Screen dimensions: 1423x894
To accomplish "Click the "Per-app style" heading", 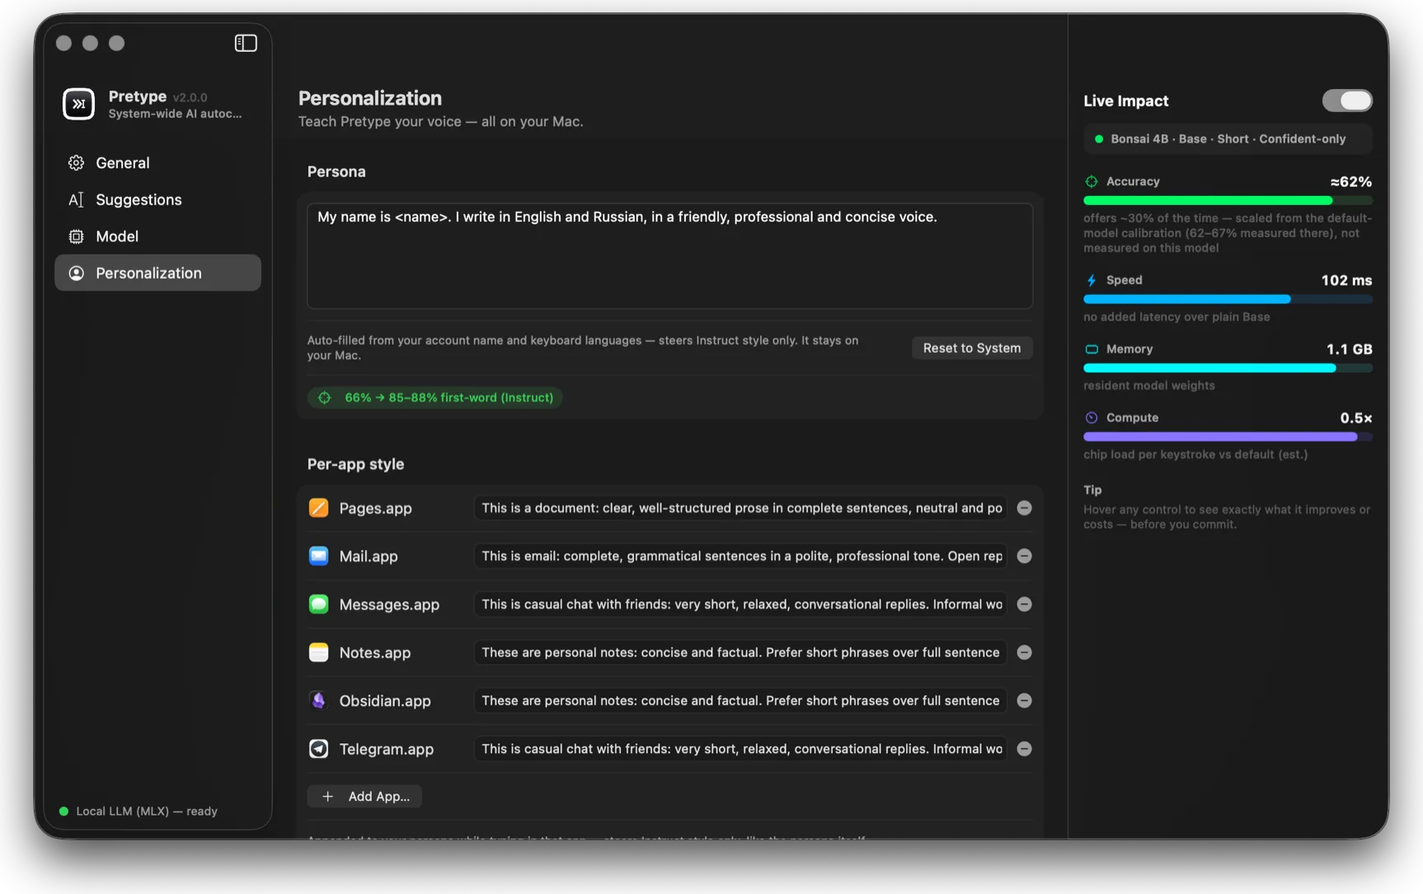I will pos(355,464).
